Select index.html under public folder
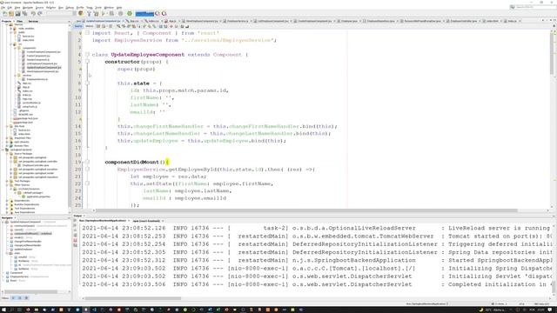The image size is (557, 313). [29, 40]
